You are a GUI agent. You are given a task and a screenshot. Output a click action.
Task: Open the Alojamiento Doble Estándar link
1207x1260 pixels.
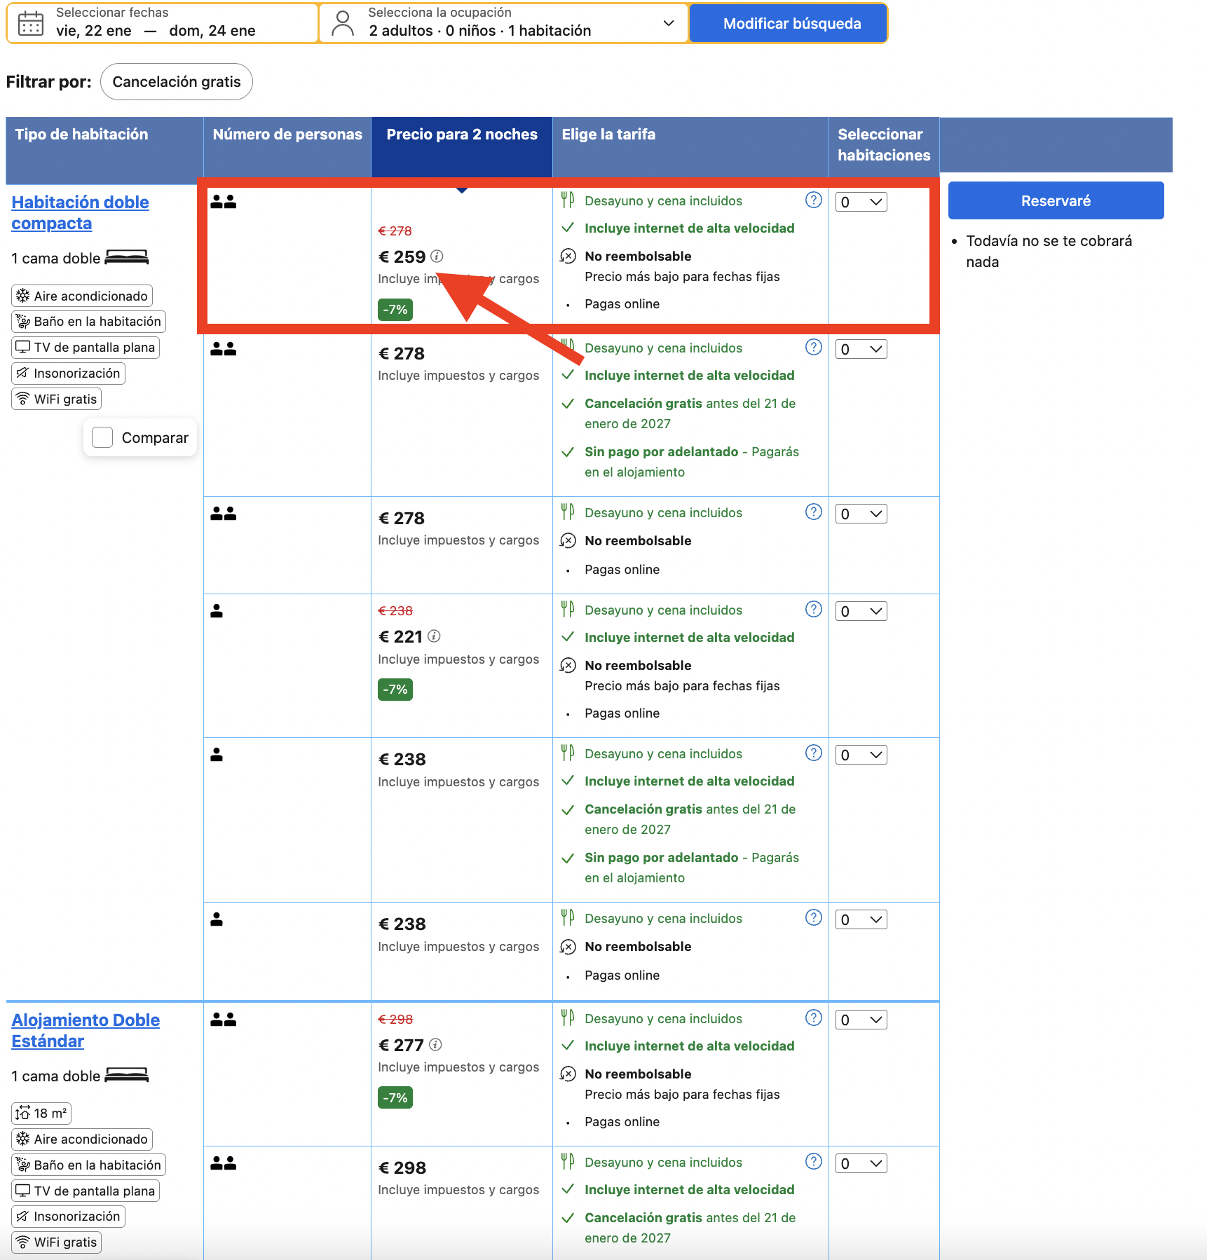[x=86, y=1030]
